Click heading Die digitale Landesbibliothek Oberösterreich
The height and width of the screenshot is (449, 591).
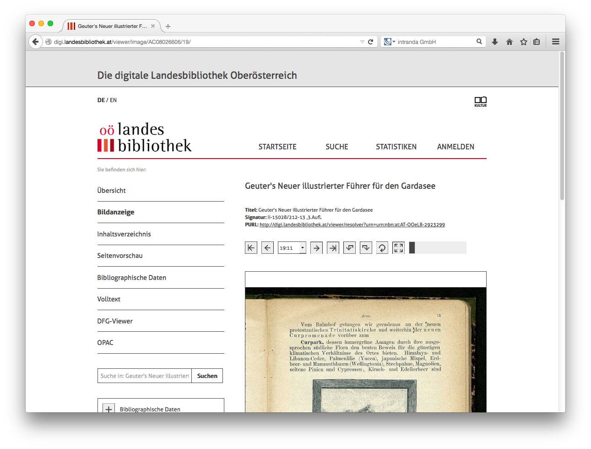[197, 75]
